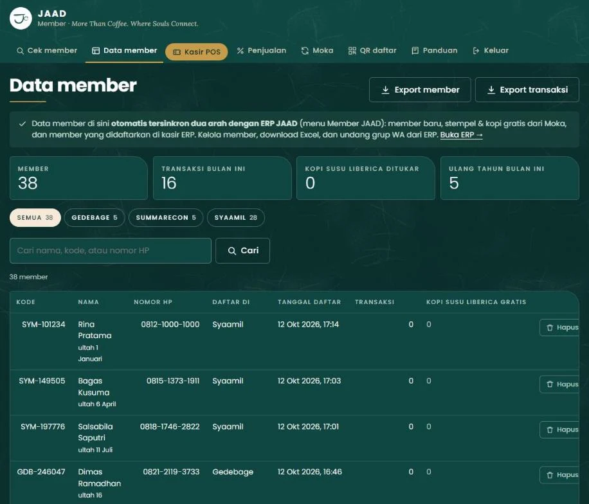The image size is (589, 504).
Task: Click Export transaksi button
Action: pyautogui.click(x=527, y=90)
